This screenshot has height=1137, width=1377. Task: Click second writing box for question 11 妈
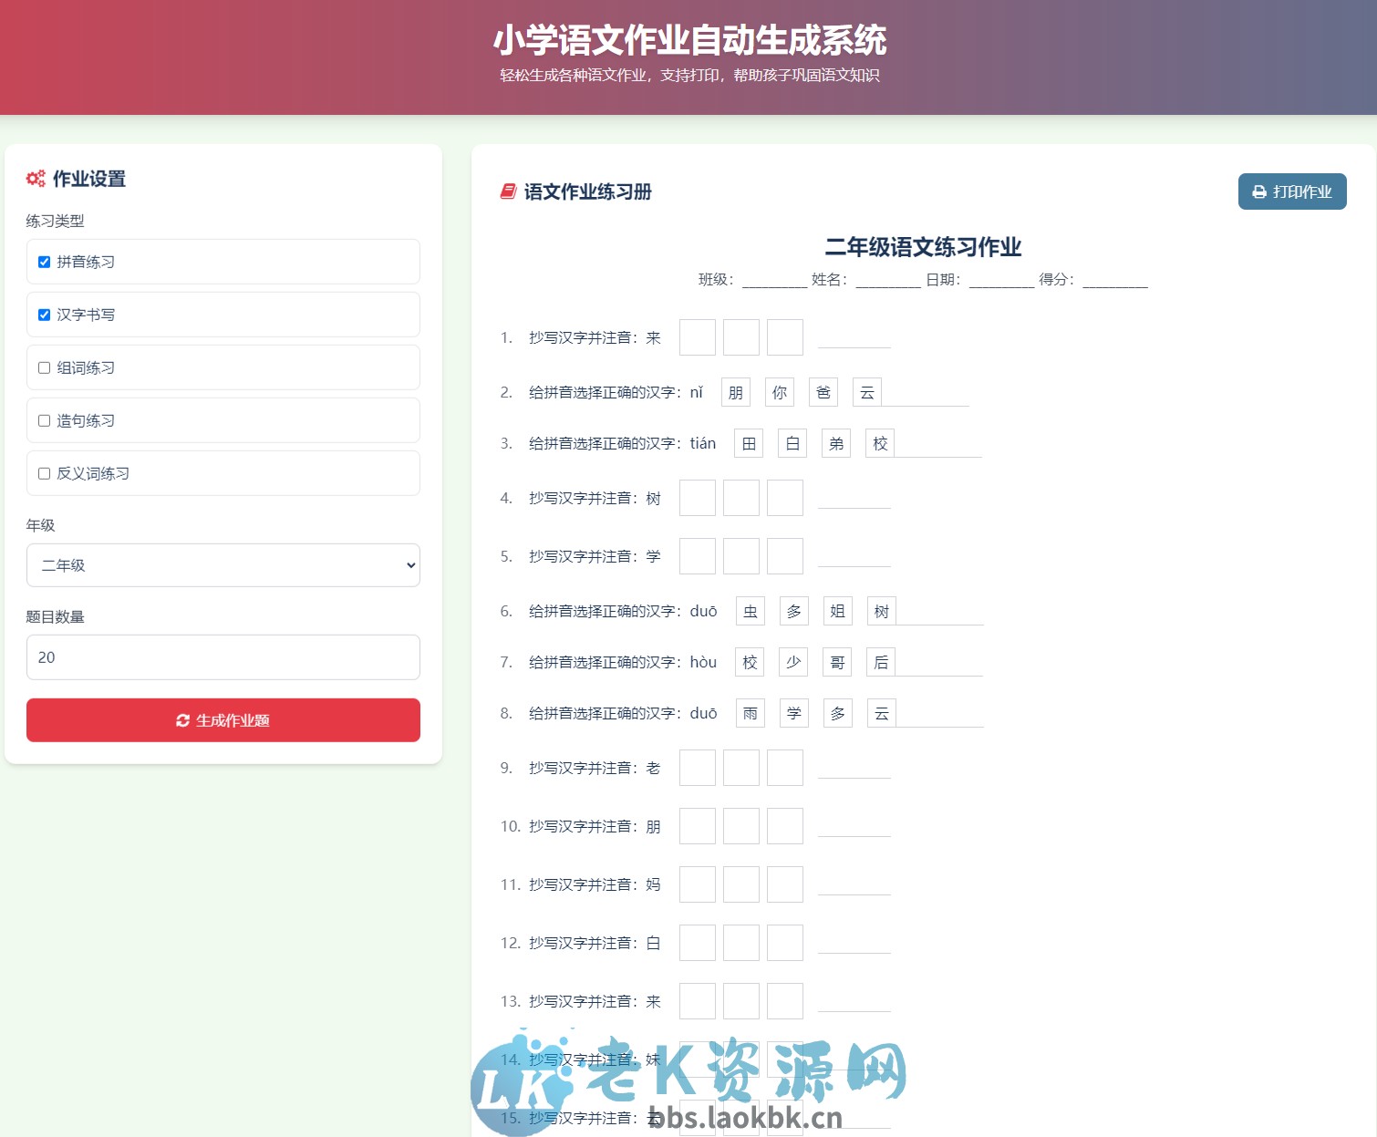tap(741, 884)
